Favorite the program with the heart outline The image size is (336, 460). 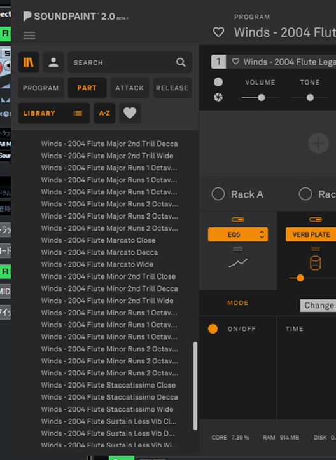click(218, 32)
